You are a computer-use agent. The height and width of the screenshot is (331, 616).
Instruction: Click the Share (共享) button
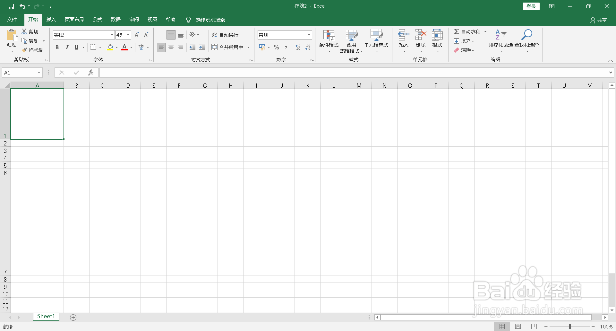click(599, 20)
